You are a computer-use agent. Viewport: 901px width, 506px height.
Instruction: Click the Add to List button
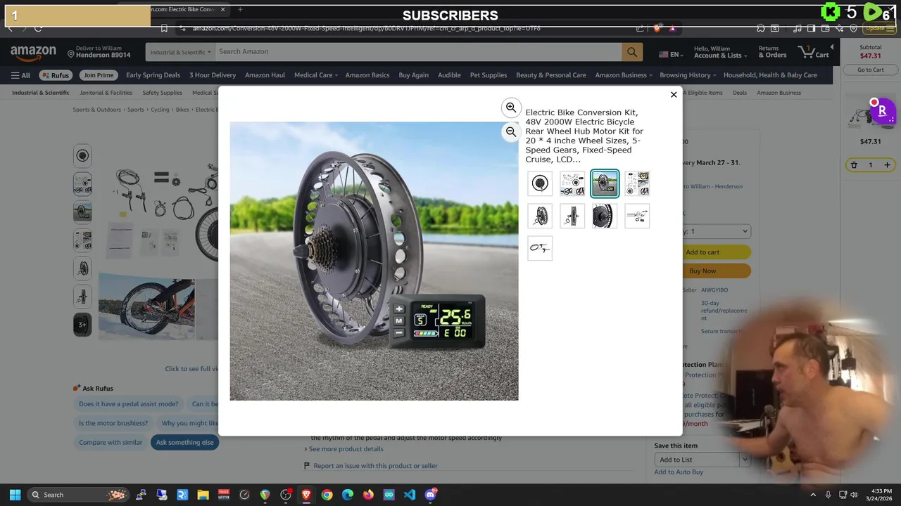[x=697, y=460]
